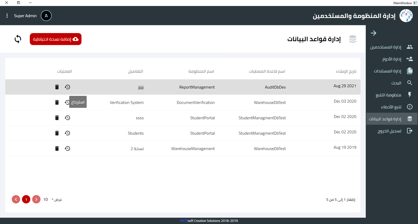Click the AuditDbDev database name cell
The height and width of the screenshot is (224, 418).
pyautogui.click(x=275, y=87)
